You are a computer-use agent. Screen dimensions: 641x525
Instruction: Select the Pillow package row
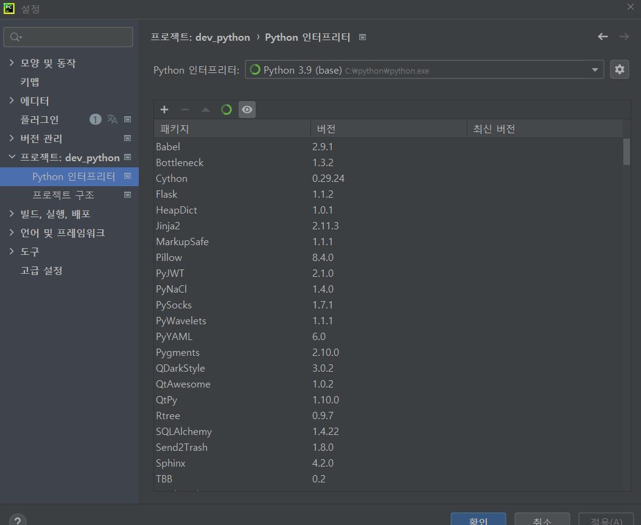click(388, 257)
